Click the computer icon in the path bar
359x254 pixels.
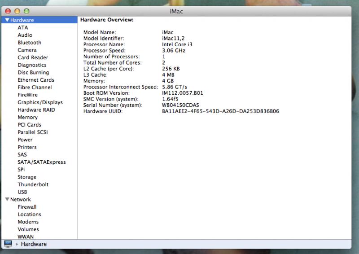click(8, 244)
